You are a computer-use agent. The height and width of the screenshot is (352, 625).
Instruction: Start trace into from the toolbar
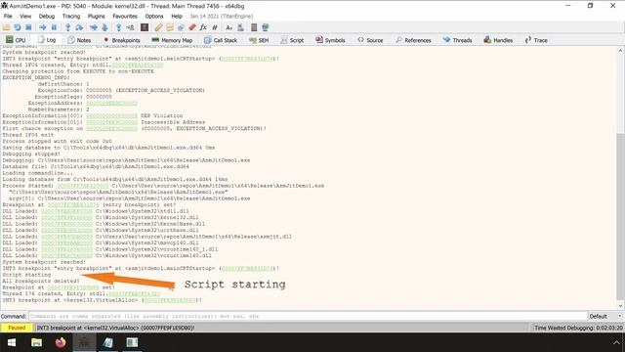point(94,27)
